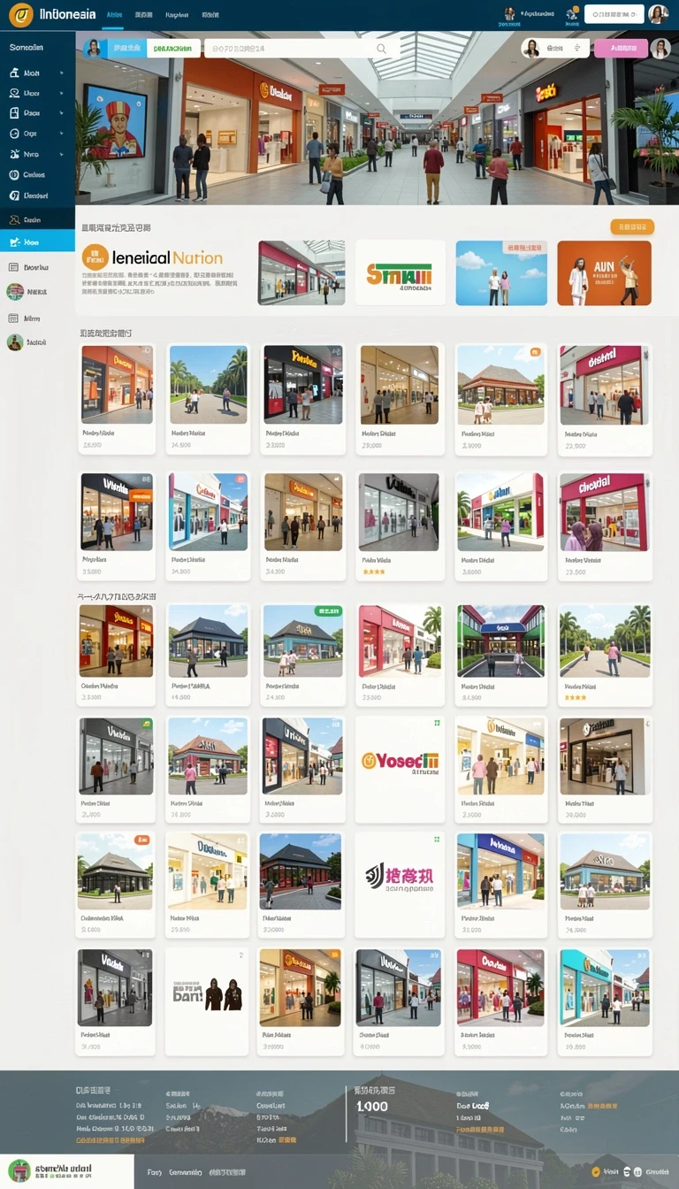Click the Devertua item's list icon in sidebar

[x=14, y=267]
